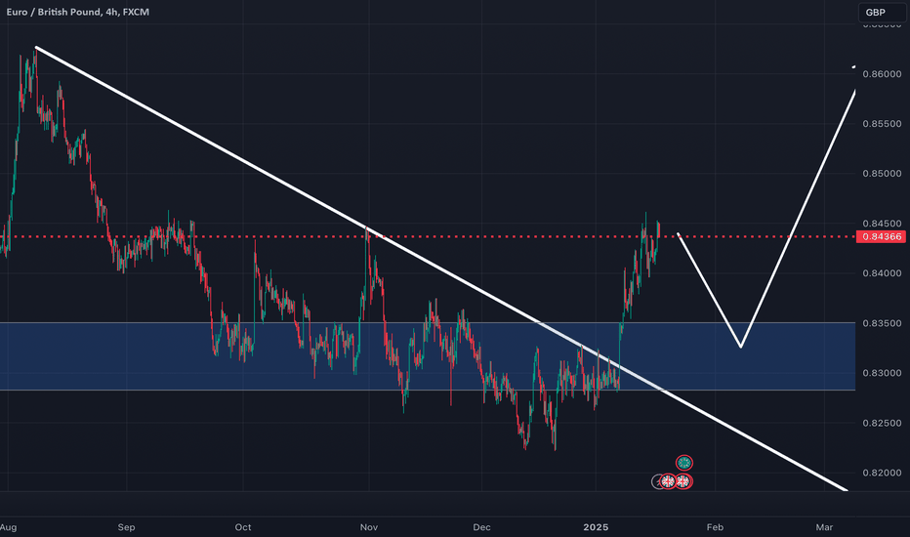Open the gray lightning bolt event marker

point(657,481)
